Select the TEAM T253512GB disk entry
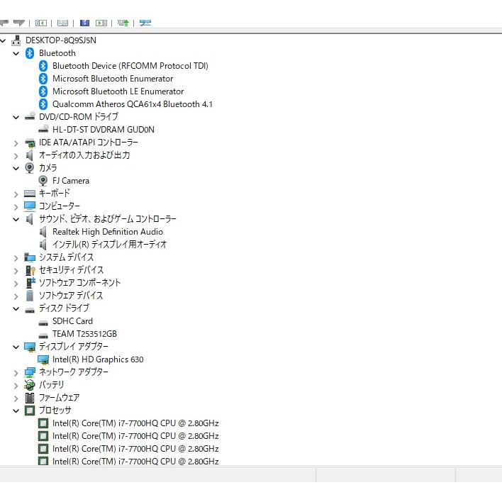Viewport: 502px width, 502px height. pyautogui.click(x=84, y=334)
